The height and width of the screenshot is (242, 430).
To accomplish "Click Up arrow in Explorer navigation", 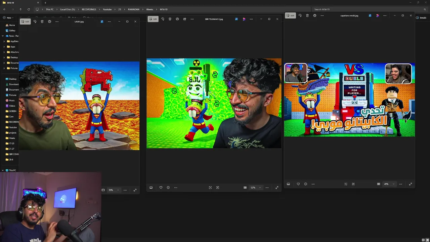I will (x=20, y=9).
